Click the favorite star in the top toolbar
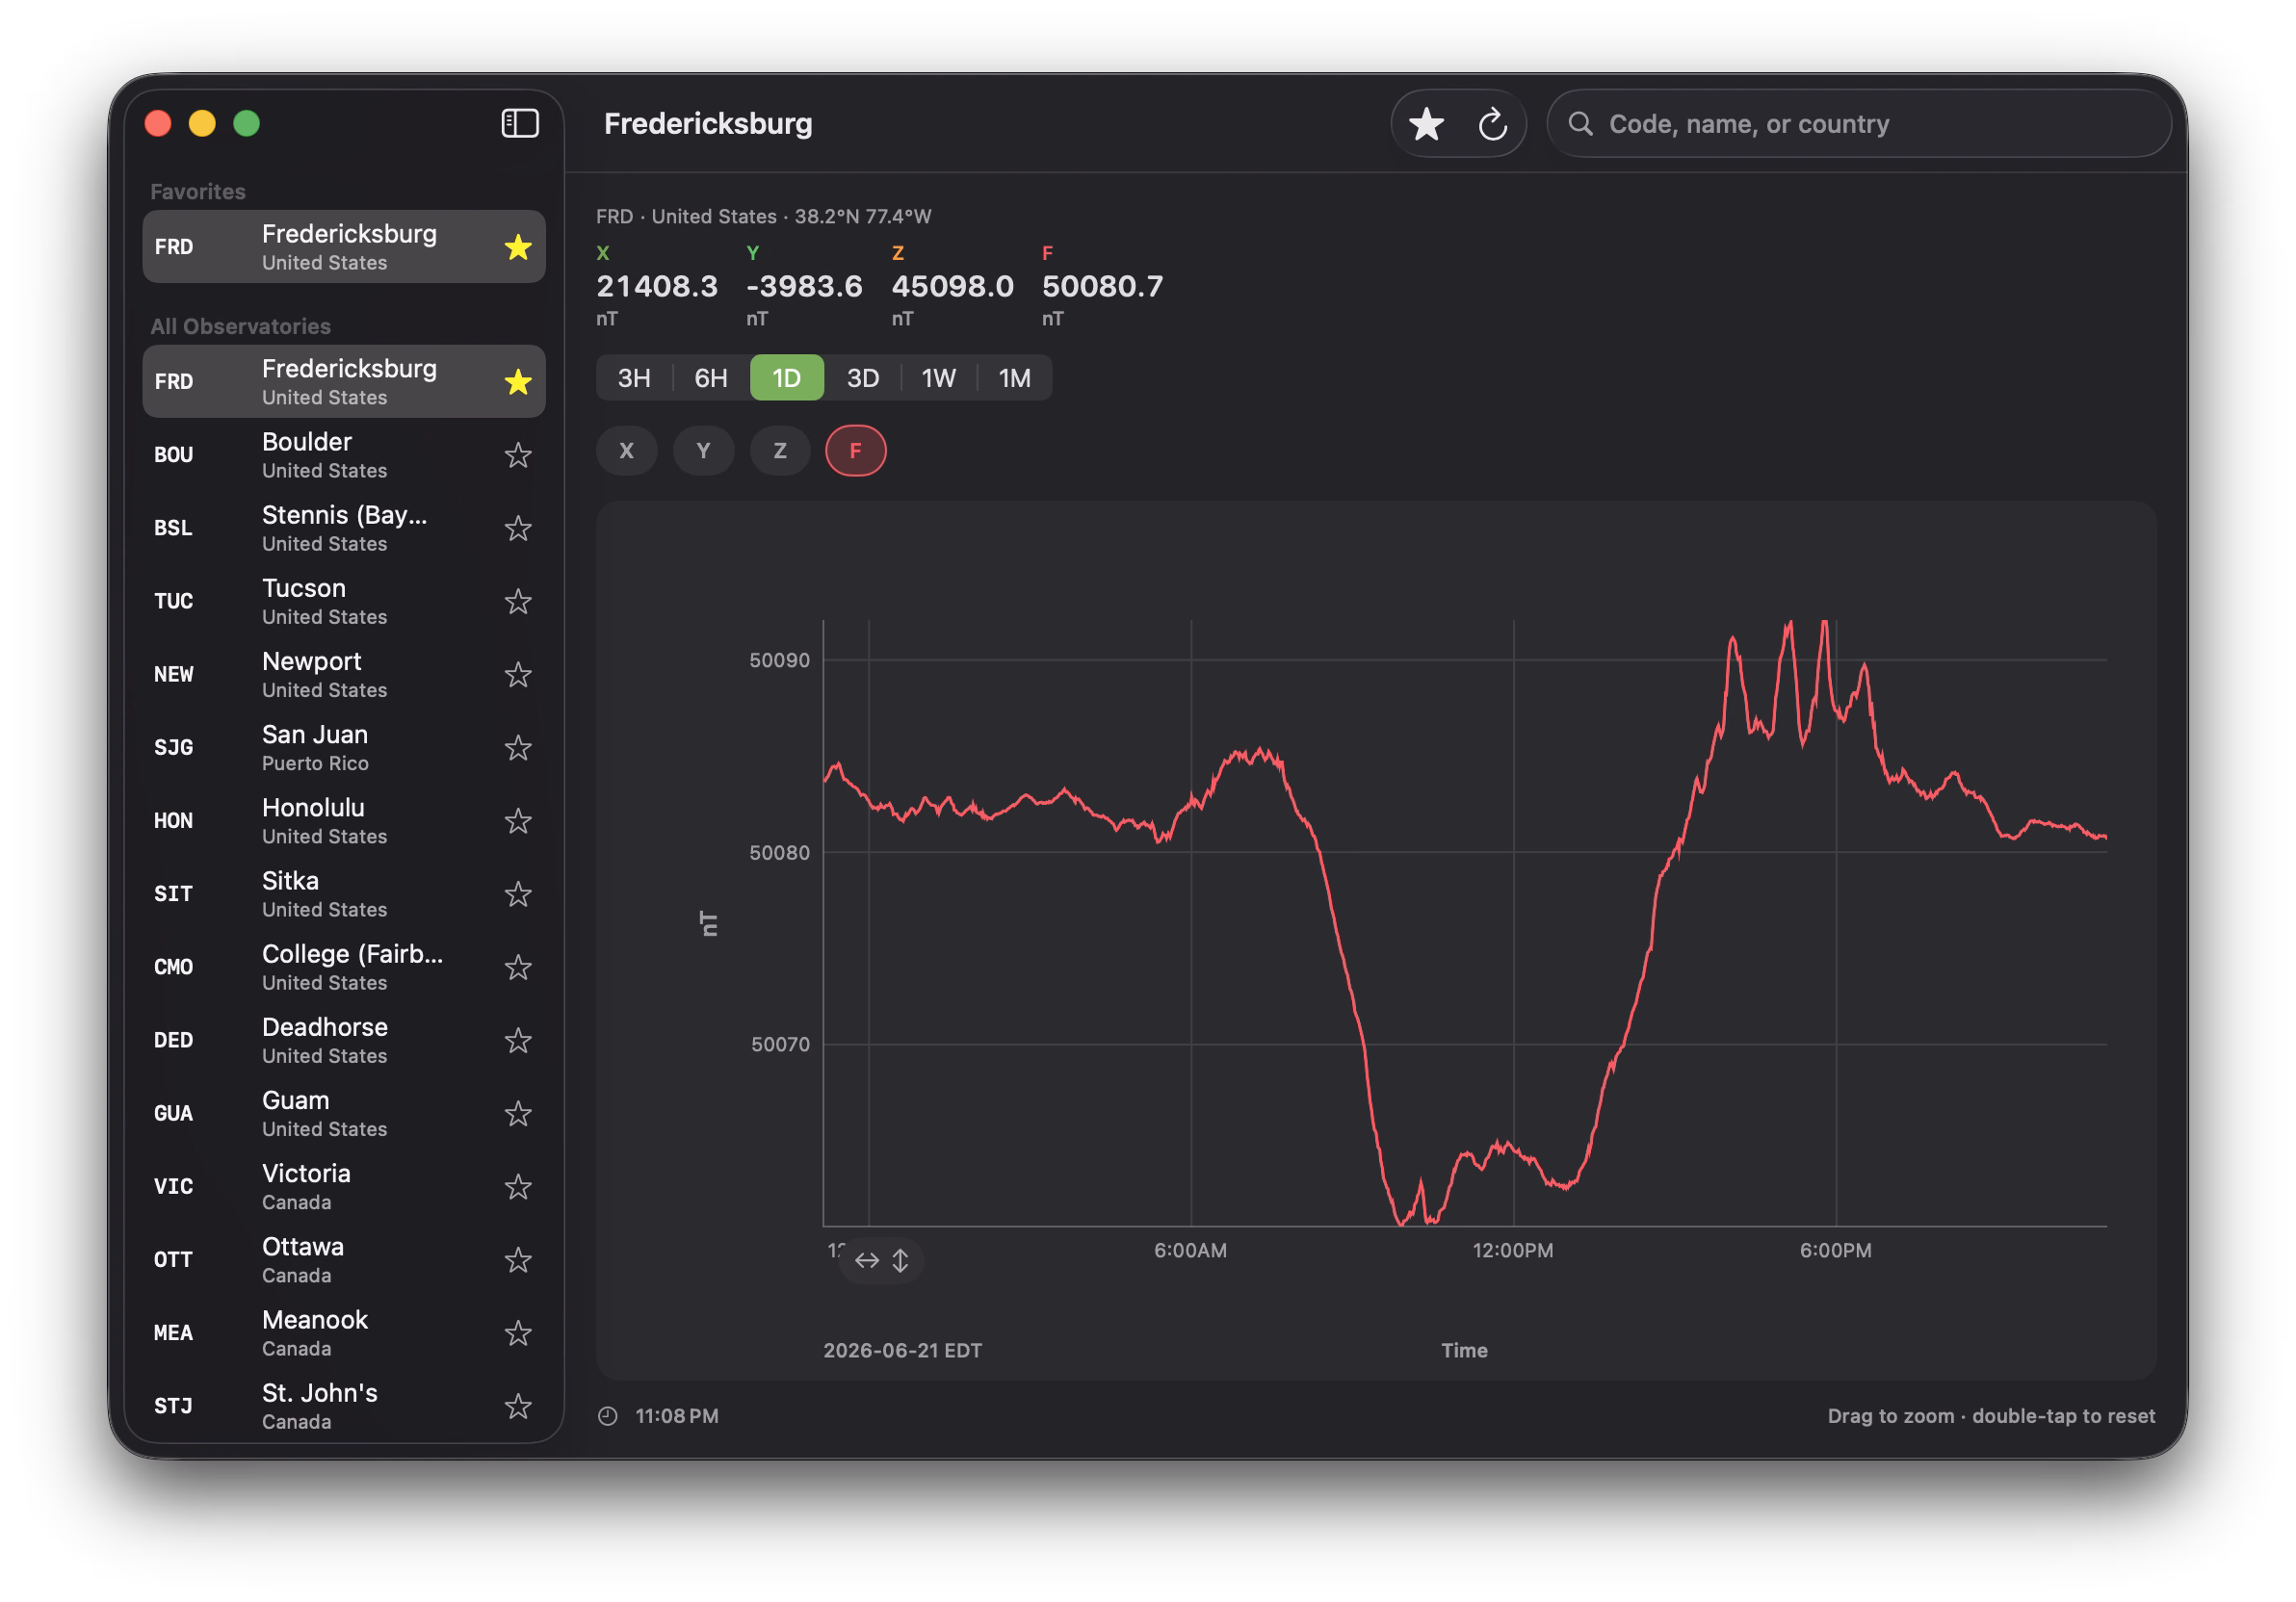The image size is (2296, 1602). (1426, 124)
